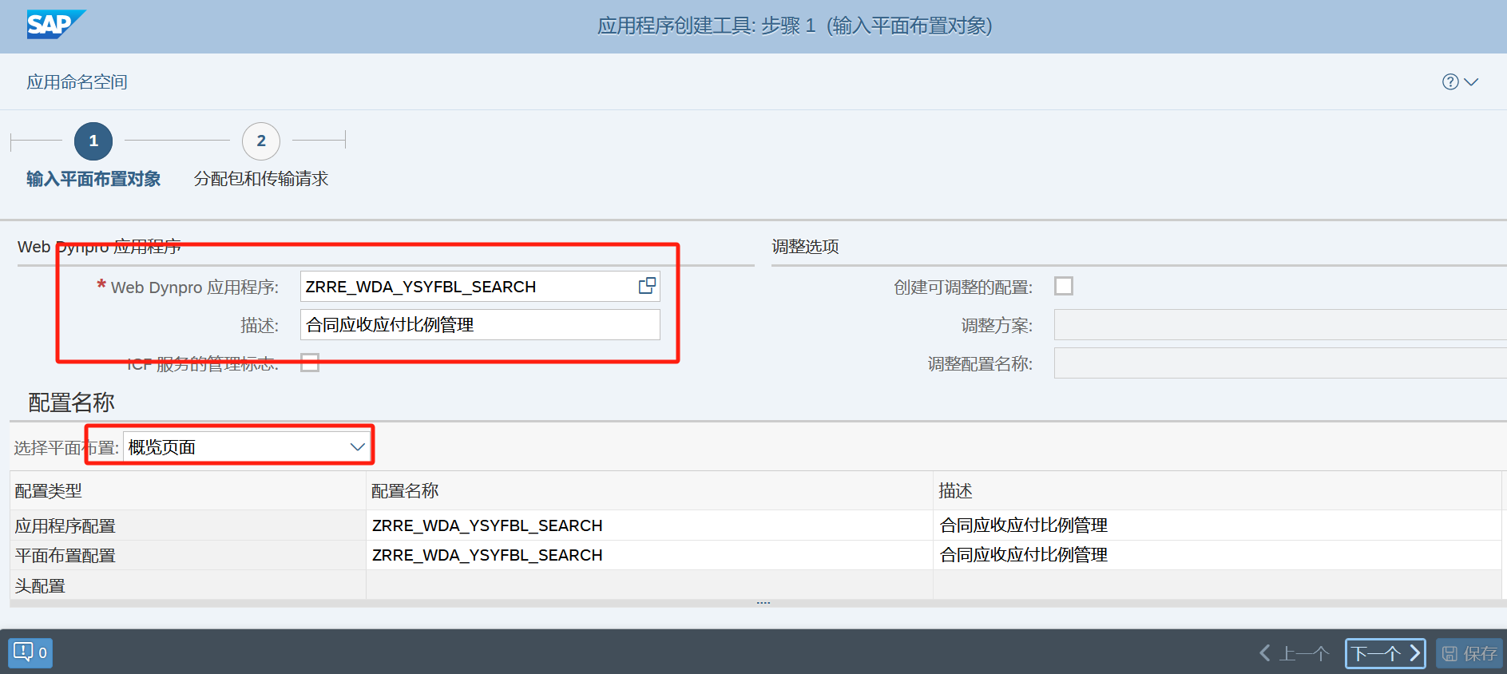Viewport: 1507px width, 674px height.
Task: Click the 应用命名空间 link
Action: pyautogui.click(x=77, y=82)
